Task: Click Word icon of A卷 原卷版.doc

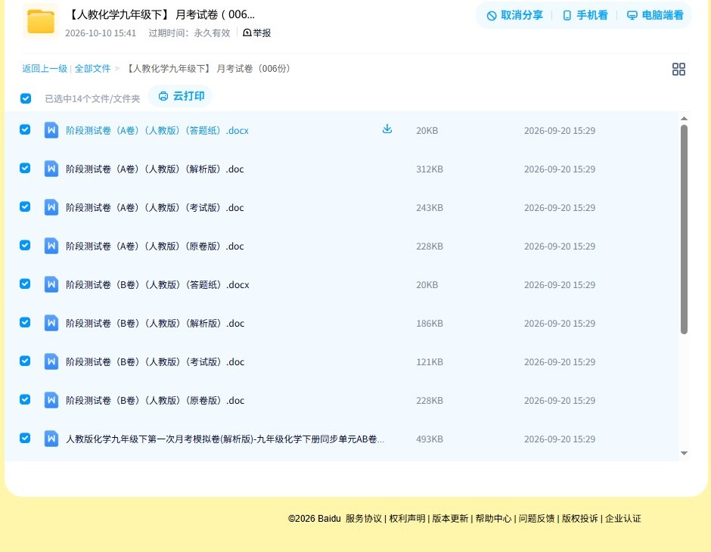Action: point(51,246)
